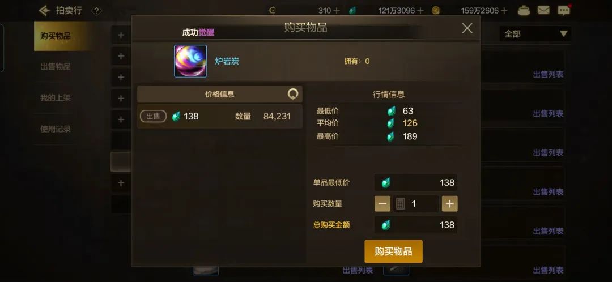Refresh the 价格信息 price list
This screenshot has width=612, height=282.
click(x=293, y=94)
